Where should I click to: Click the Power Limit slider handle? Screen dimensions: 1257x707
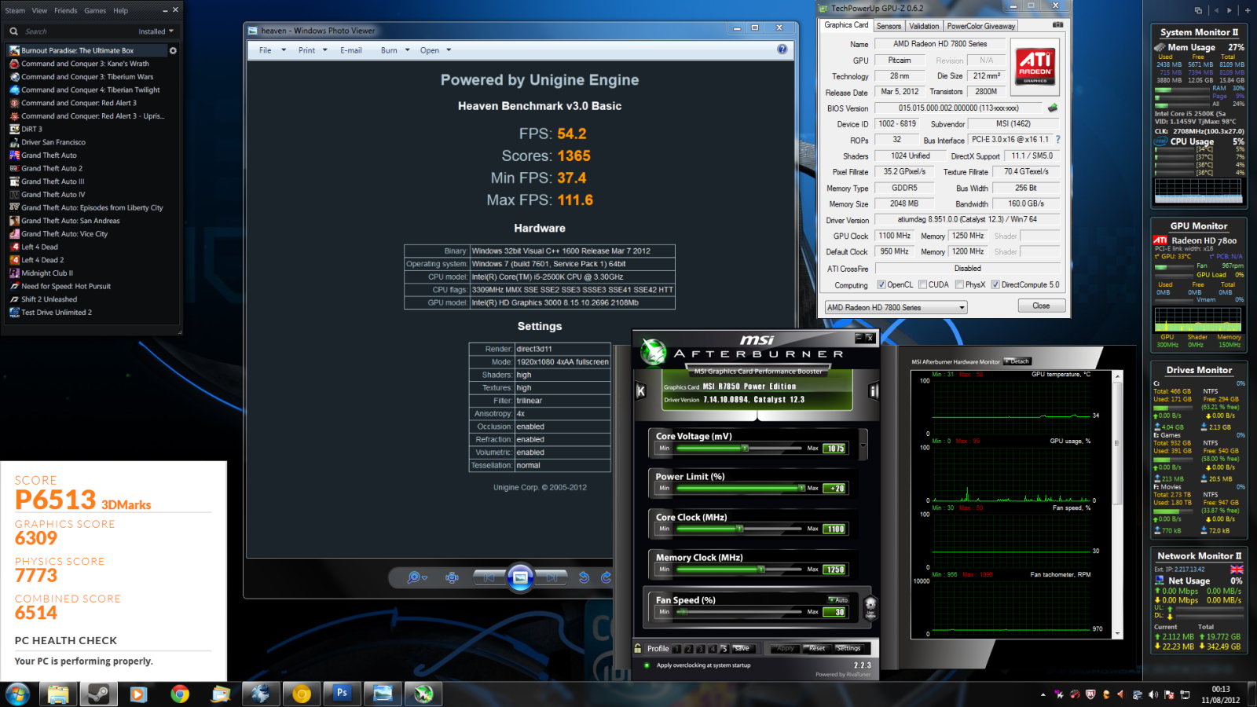pyautogui.click(x=801, y=488)
